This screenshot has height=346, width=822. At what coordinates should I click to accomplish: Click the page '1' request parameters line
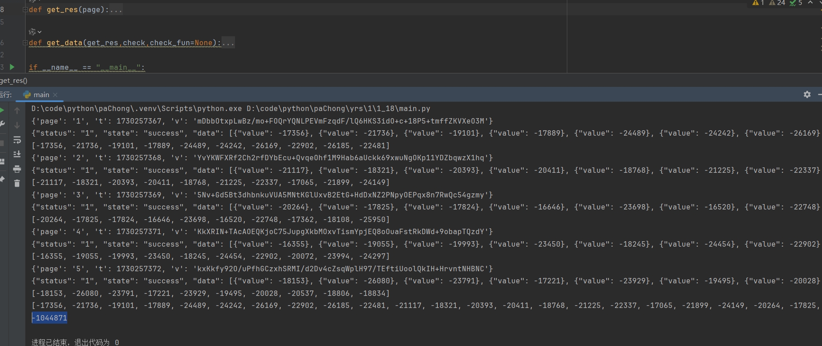[x=262, y=121]
